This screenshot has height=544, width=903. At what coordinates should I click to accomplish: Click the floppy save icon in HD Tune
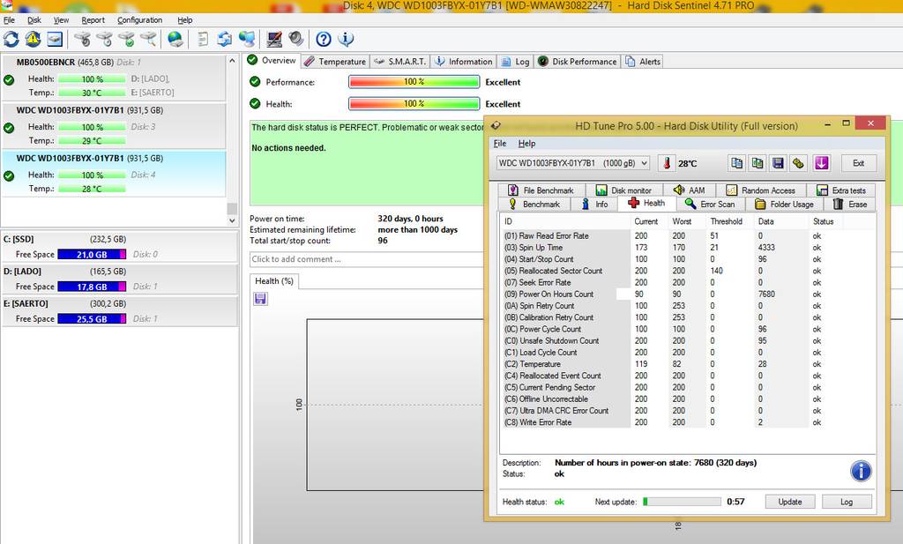point(778,163)
